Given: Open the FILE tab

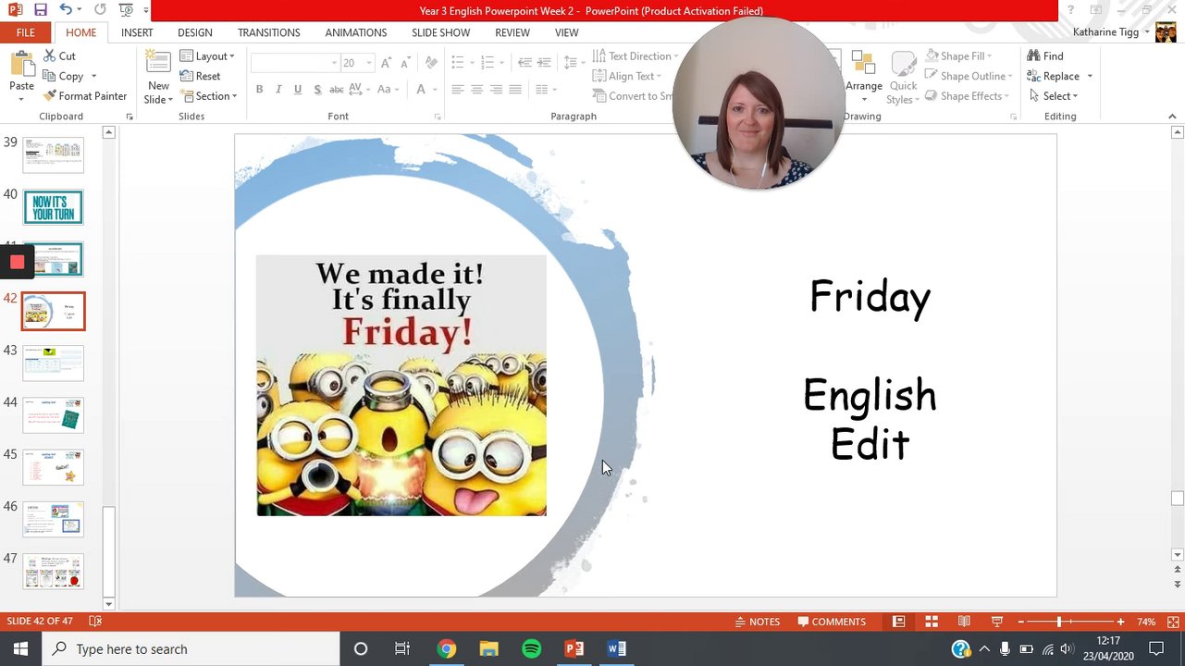Looking at the screenshot, I should click(x=26, y=32).
